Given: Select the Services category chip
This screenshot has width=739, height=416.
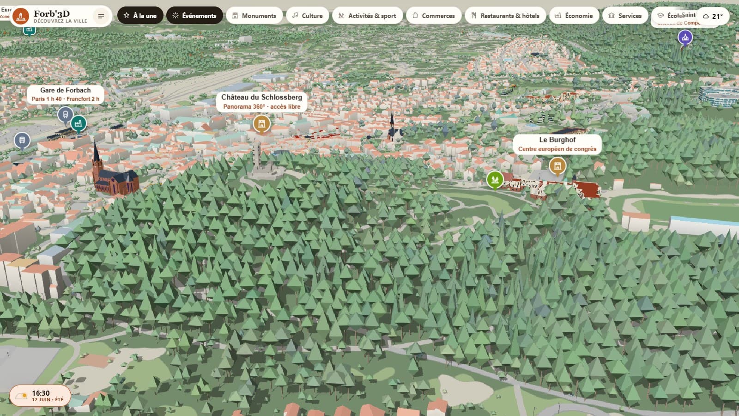Looking at the screenshot, I should click(x=625, y=15).
